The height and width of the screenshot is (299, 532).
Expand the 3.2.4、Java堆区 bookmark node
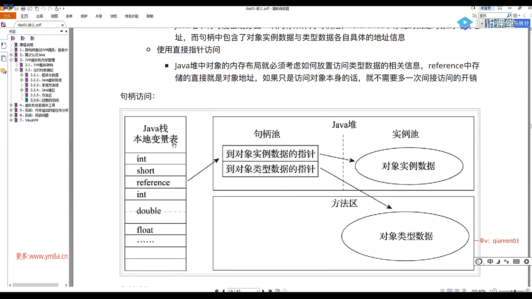pos(22,90)
